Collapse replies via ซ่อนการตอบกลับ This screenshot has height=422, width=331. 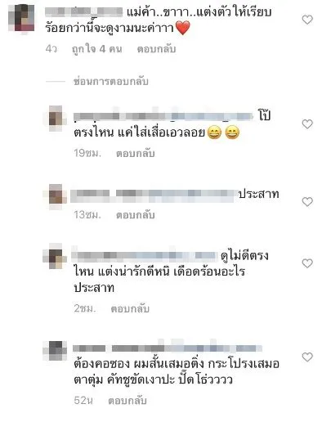110,82
